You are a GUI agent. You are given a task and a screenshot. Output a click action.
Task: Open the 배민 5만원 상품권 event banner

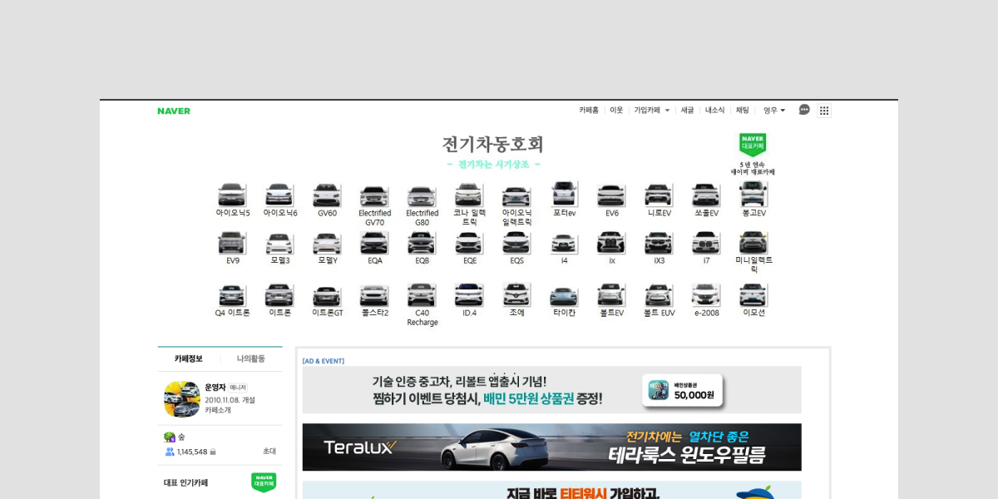[x=552, y=390]
